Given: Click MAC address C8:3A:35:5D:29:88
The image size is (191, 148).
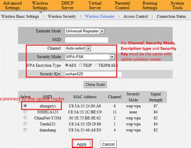Looking at the screenshot, I should (85, 124).
